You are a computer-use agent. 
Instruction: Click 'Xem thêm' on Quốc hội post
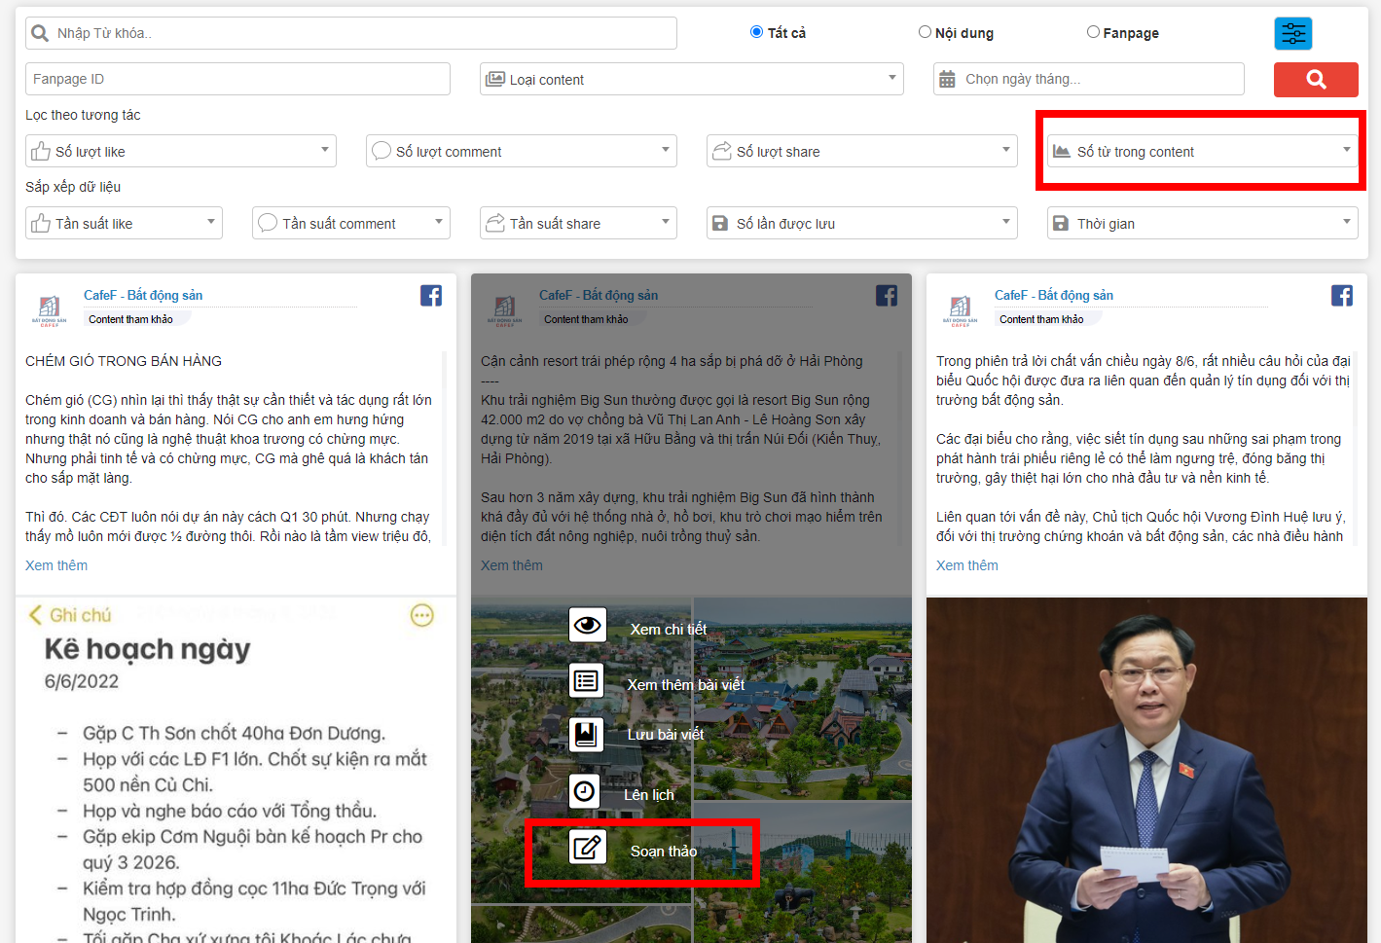(967, 565)
